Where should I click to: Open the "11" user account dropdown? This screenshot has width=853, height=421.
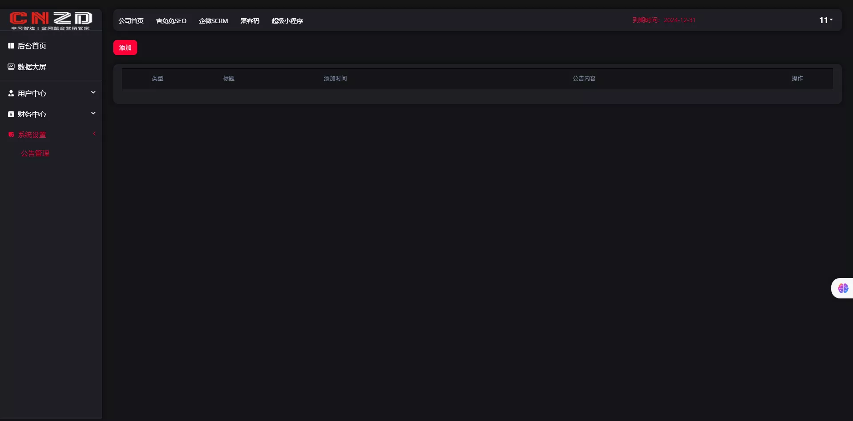(825, 20)
